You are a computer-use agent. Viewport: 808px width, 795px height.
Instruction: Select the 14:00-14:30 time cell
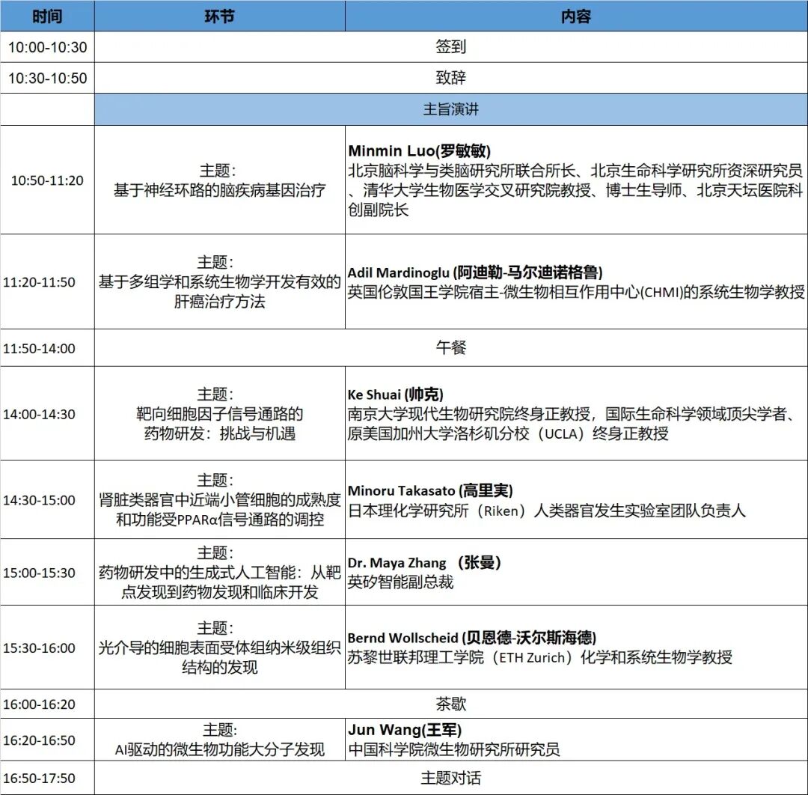(47, 414)
